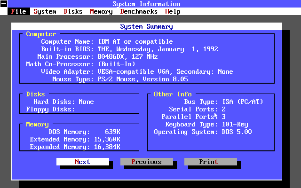Image resolution: width=301 pixels, height=188 pixels.
Task: Select the 'PS/2 Mouse, Version 8.05' entry
Action: (x=143, y=79)
